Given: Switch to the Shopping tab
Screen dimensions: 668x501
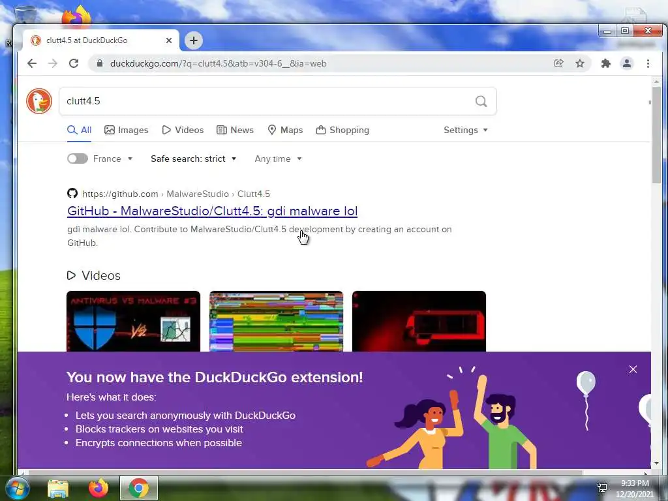Looking at the screenshot, I should (342, 130).
